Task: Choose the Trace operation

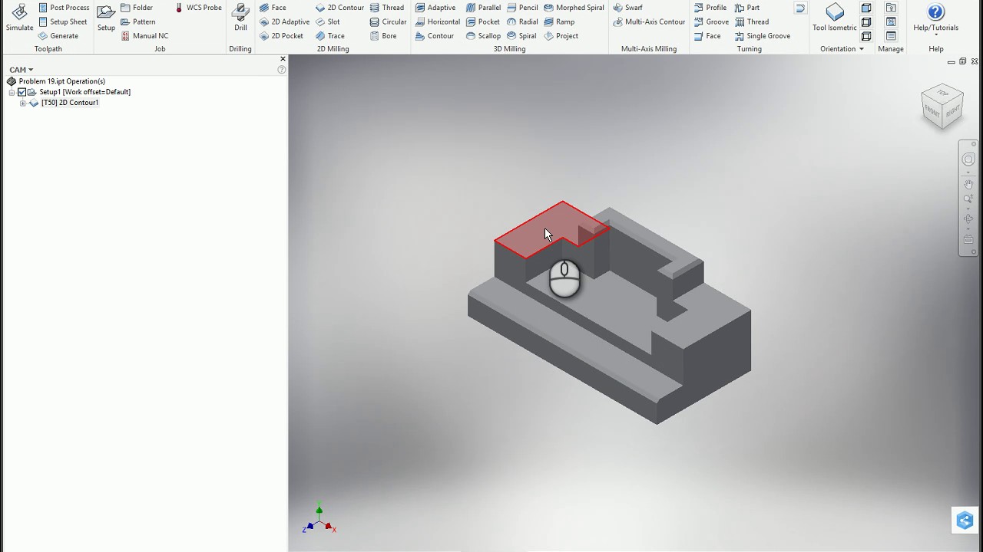Action: pos(330,36)
